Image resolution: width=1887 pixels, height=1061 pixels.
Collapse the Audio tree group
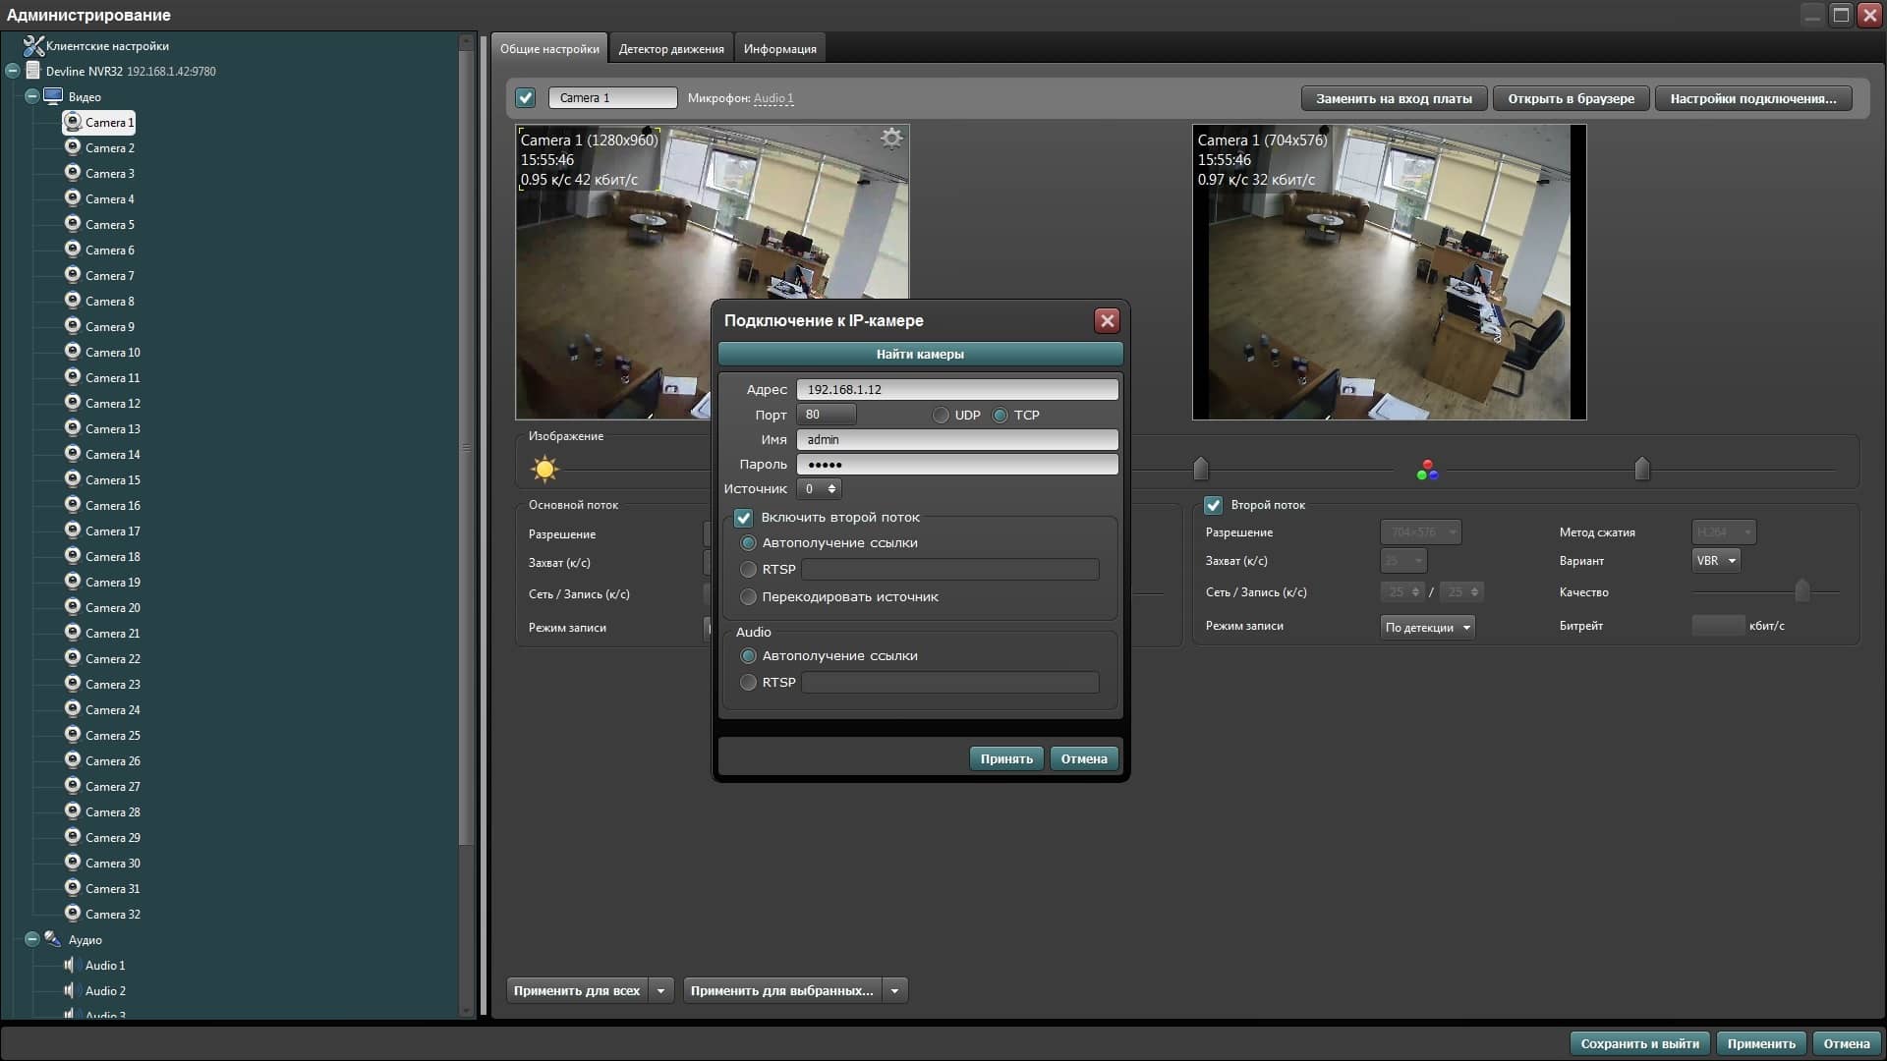pyautogui.click(x=31, y=939)
